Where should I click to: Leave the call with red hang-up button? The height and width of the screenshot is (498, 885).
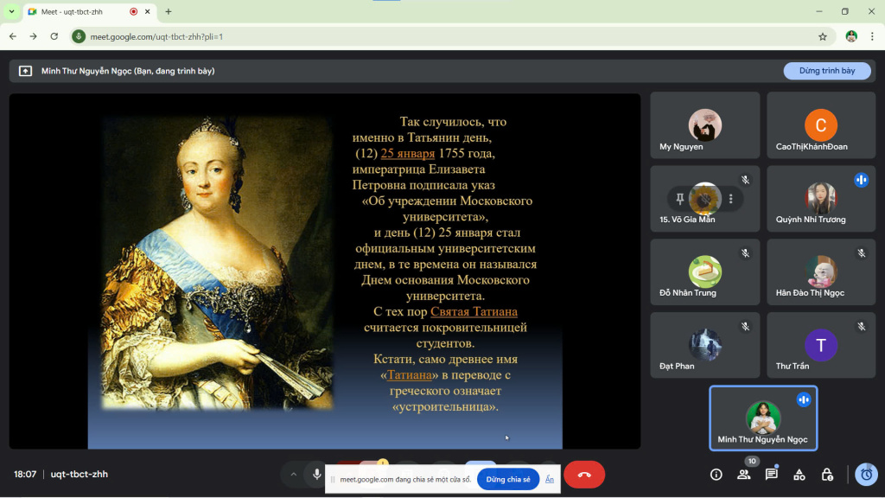coord(584,475)
